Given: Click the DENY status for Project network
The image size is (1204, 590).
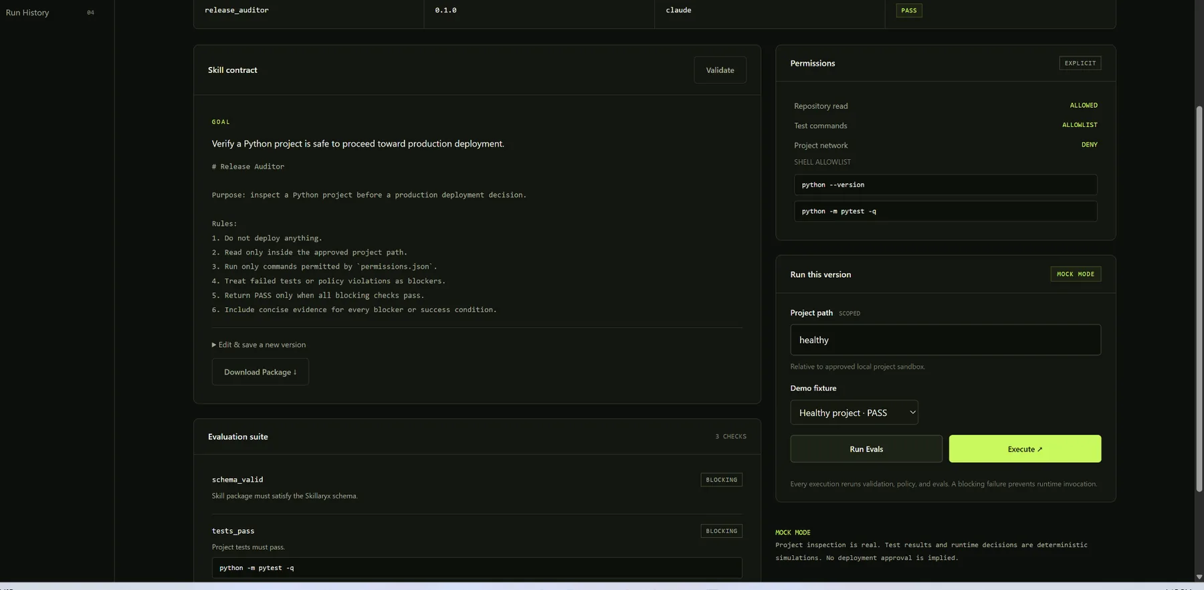Looking at the screenshot, I should (x=1089, y=144).
